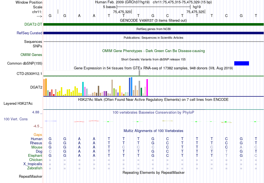Open OMIM Gene Phenotypes track title
The height and width of the screenshot is (183, 264).
click(153, 51)
